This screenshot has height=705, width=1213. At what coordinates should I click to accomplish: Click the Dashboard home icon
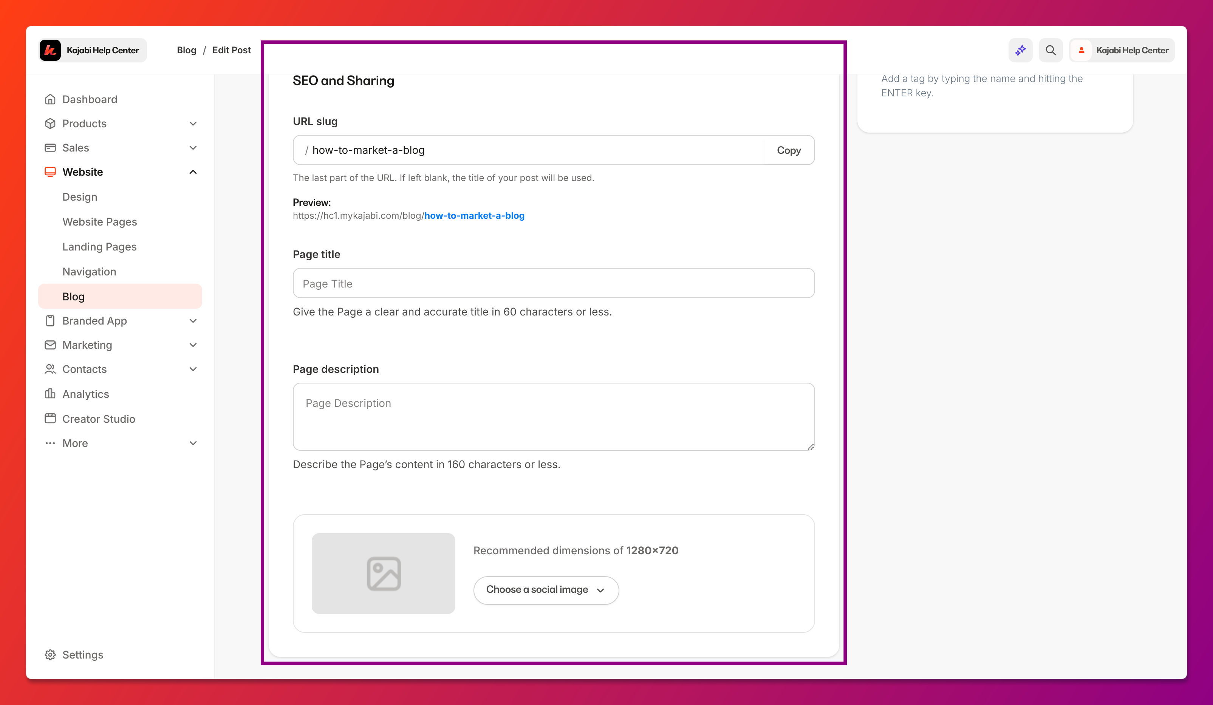tap(50, 99)
